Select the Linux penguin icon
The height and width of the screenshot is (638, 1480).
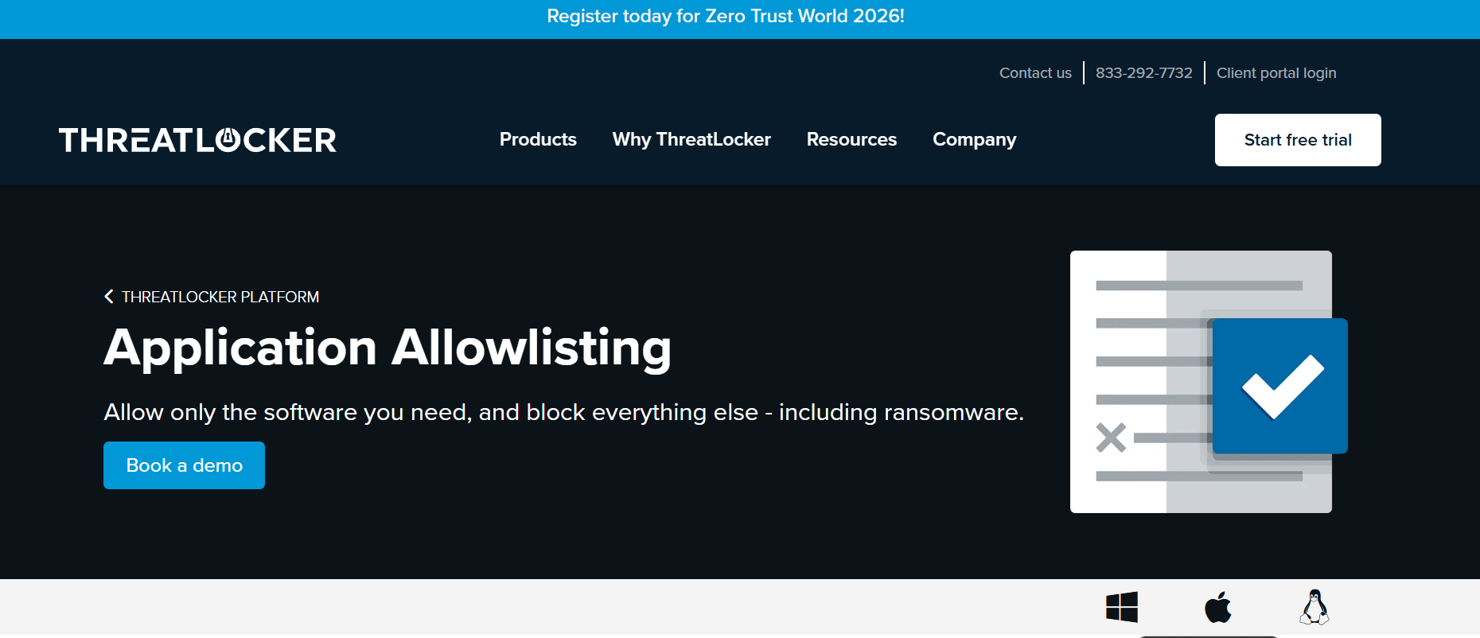(x=1314, y=607)
